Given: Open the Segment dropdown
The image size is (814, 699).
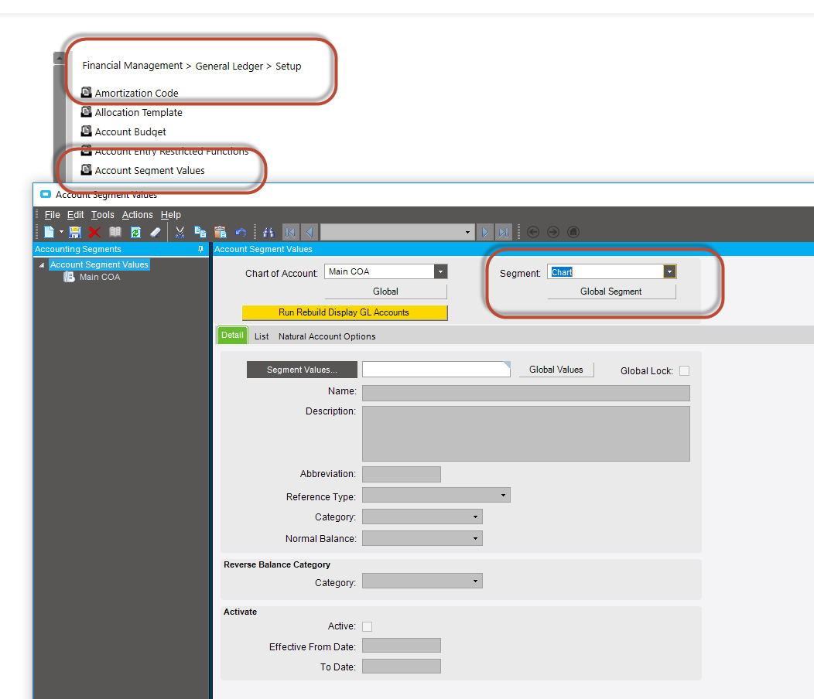Looking at the screenshot, I should (670, 271).
